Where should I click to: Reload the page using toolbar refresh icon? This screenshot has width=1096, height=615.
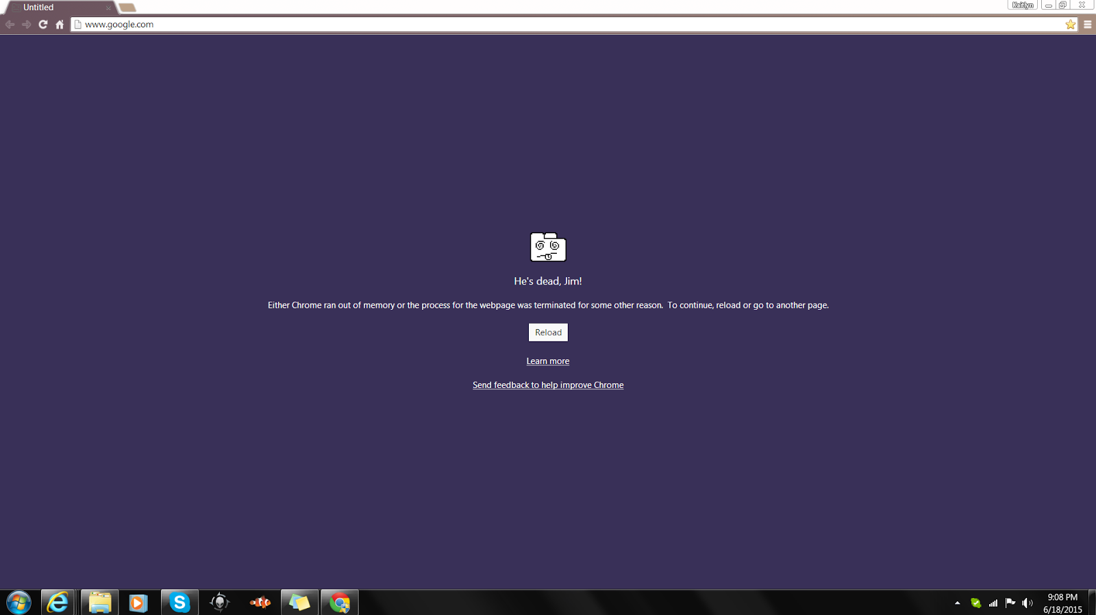(42, 25)
